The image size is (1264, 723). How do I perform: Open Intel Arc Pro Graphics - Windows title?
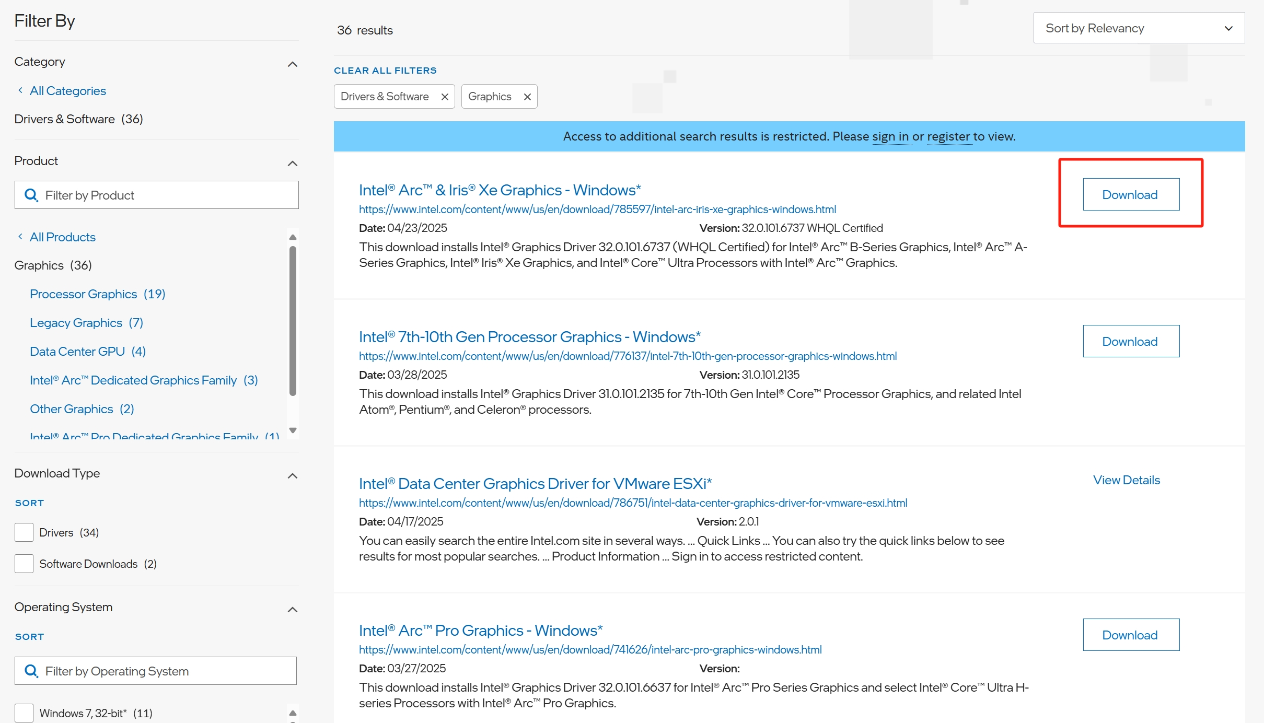click(x=481, y=631)
